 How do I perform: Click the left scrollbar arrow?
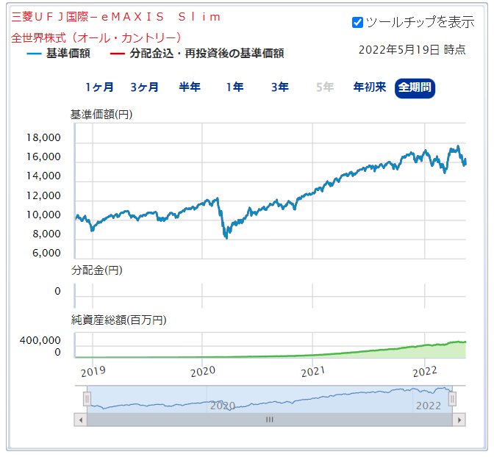pyautogui.click(x=80, y=420)
